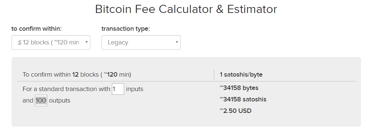
Task: Click the 'outputs' label beside the field
Action: coord(59,101)
